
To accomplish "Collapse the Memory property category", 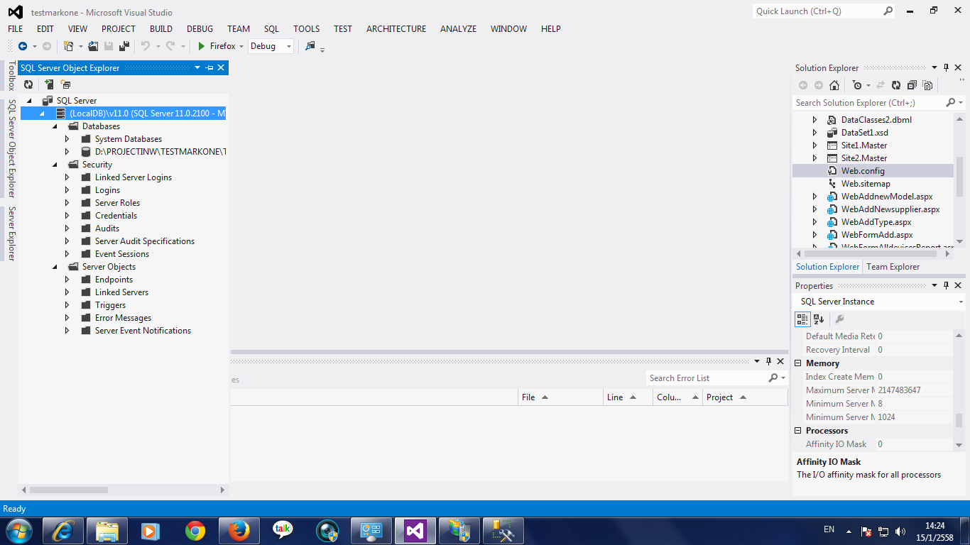I will [798, 363].
